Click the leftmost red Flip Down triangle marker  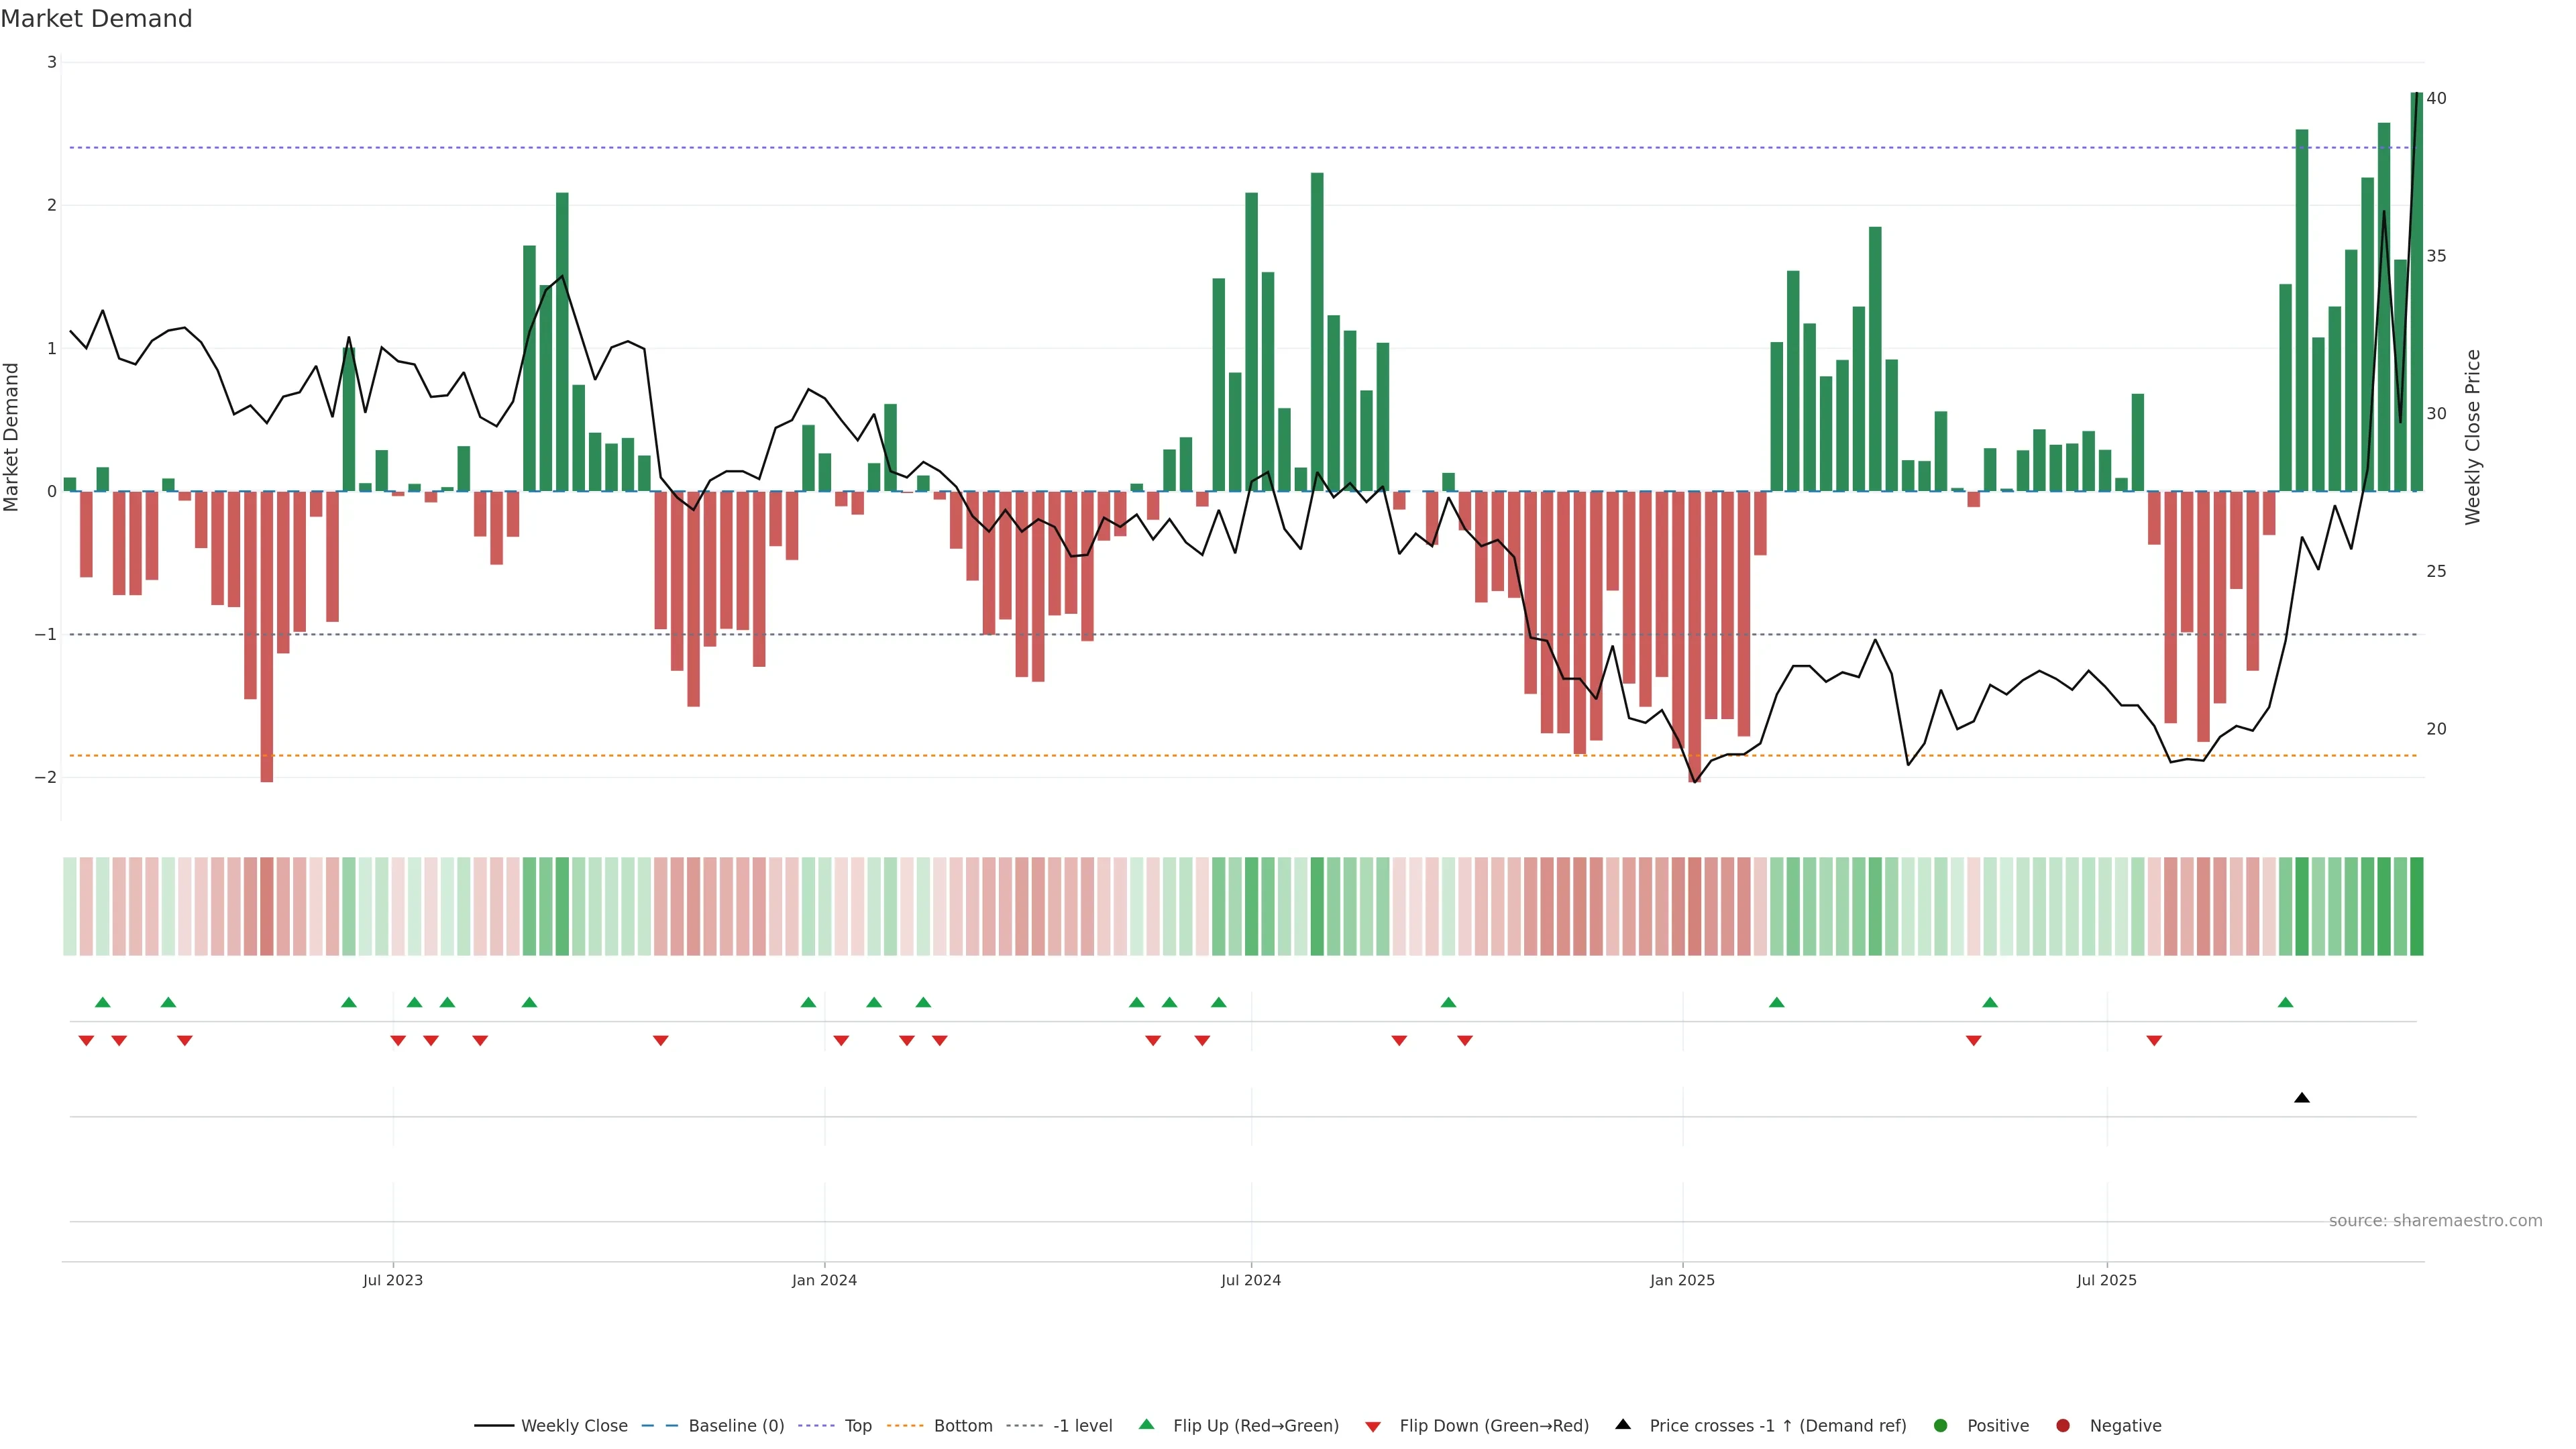tap(86, 1041)
